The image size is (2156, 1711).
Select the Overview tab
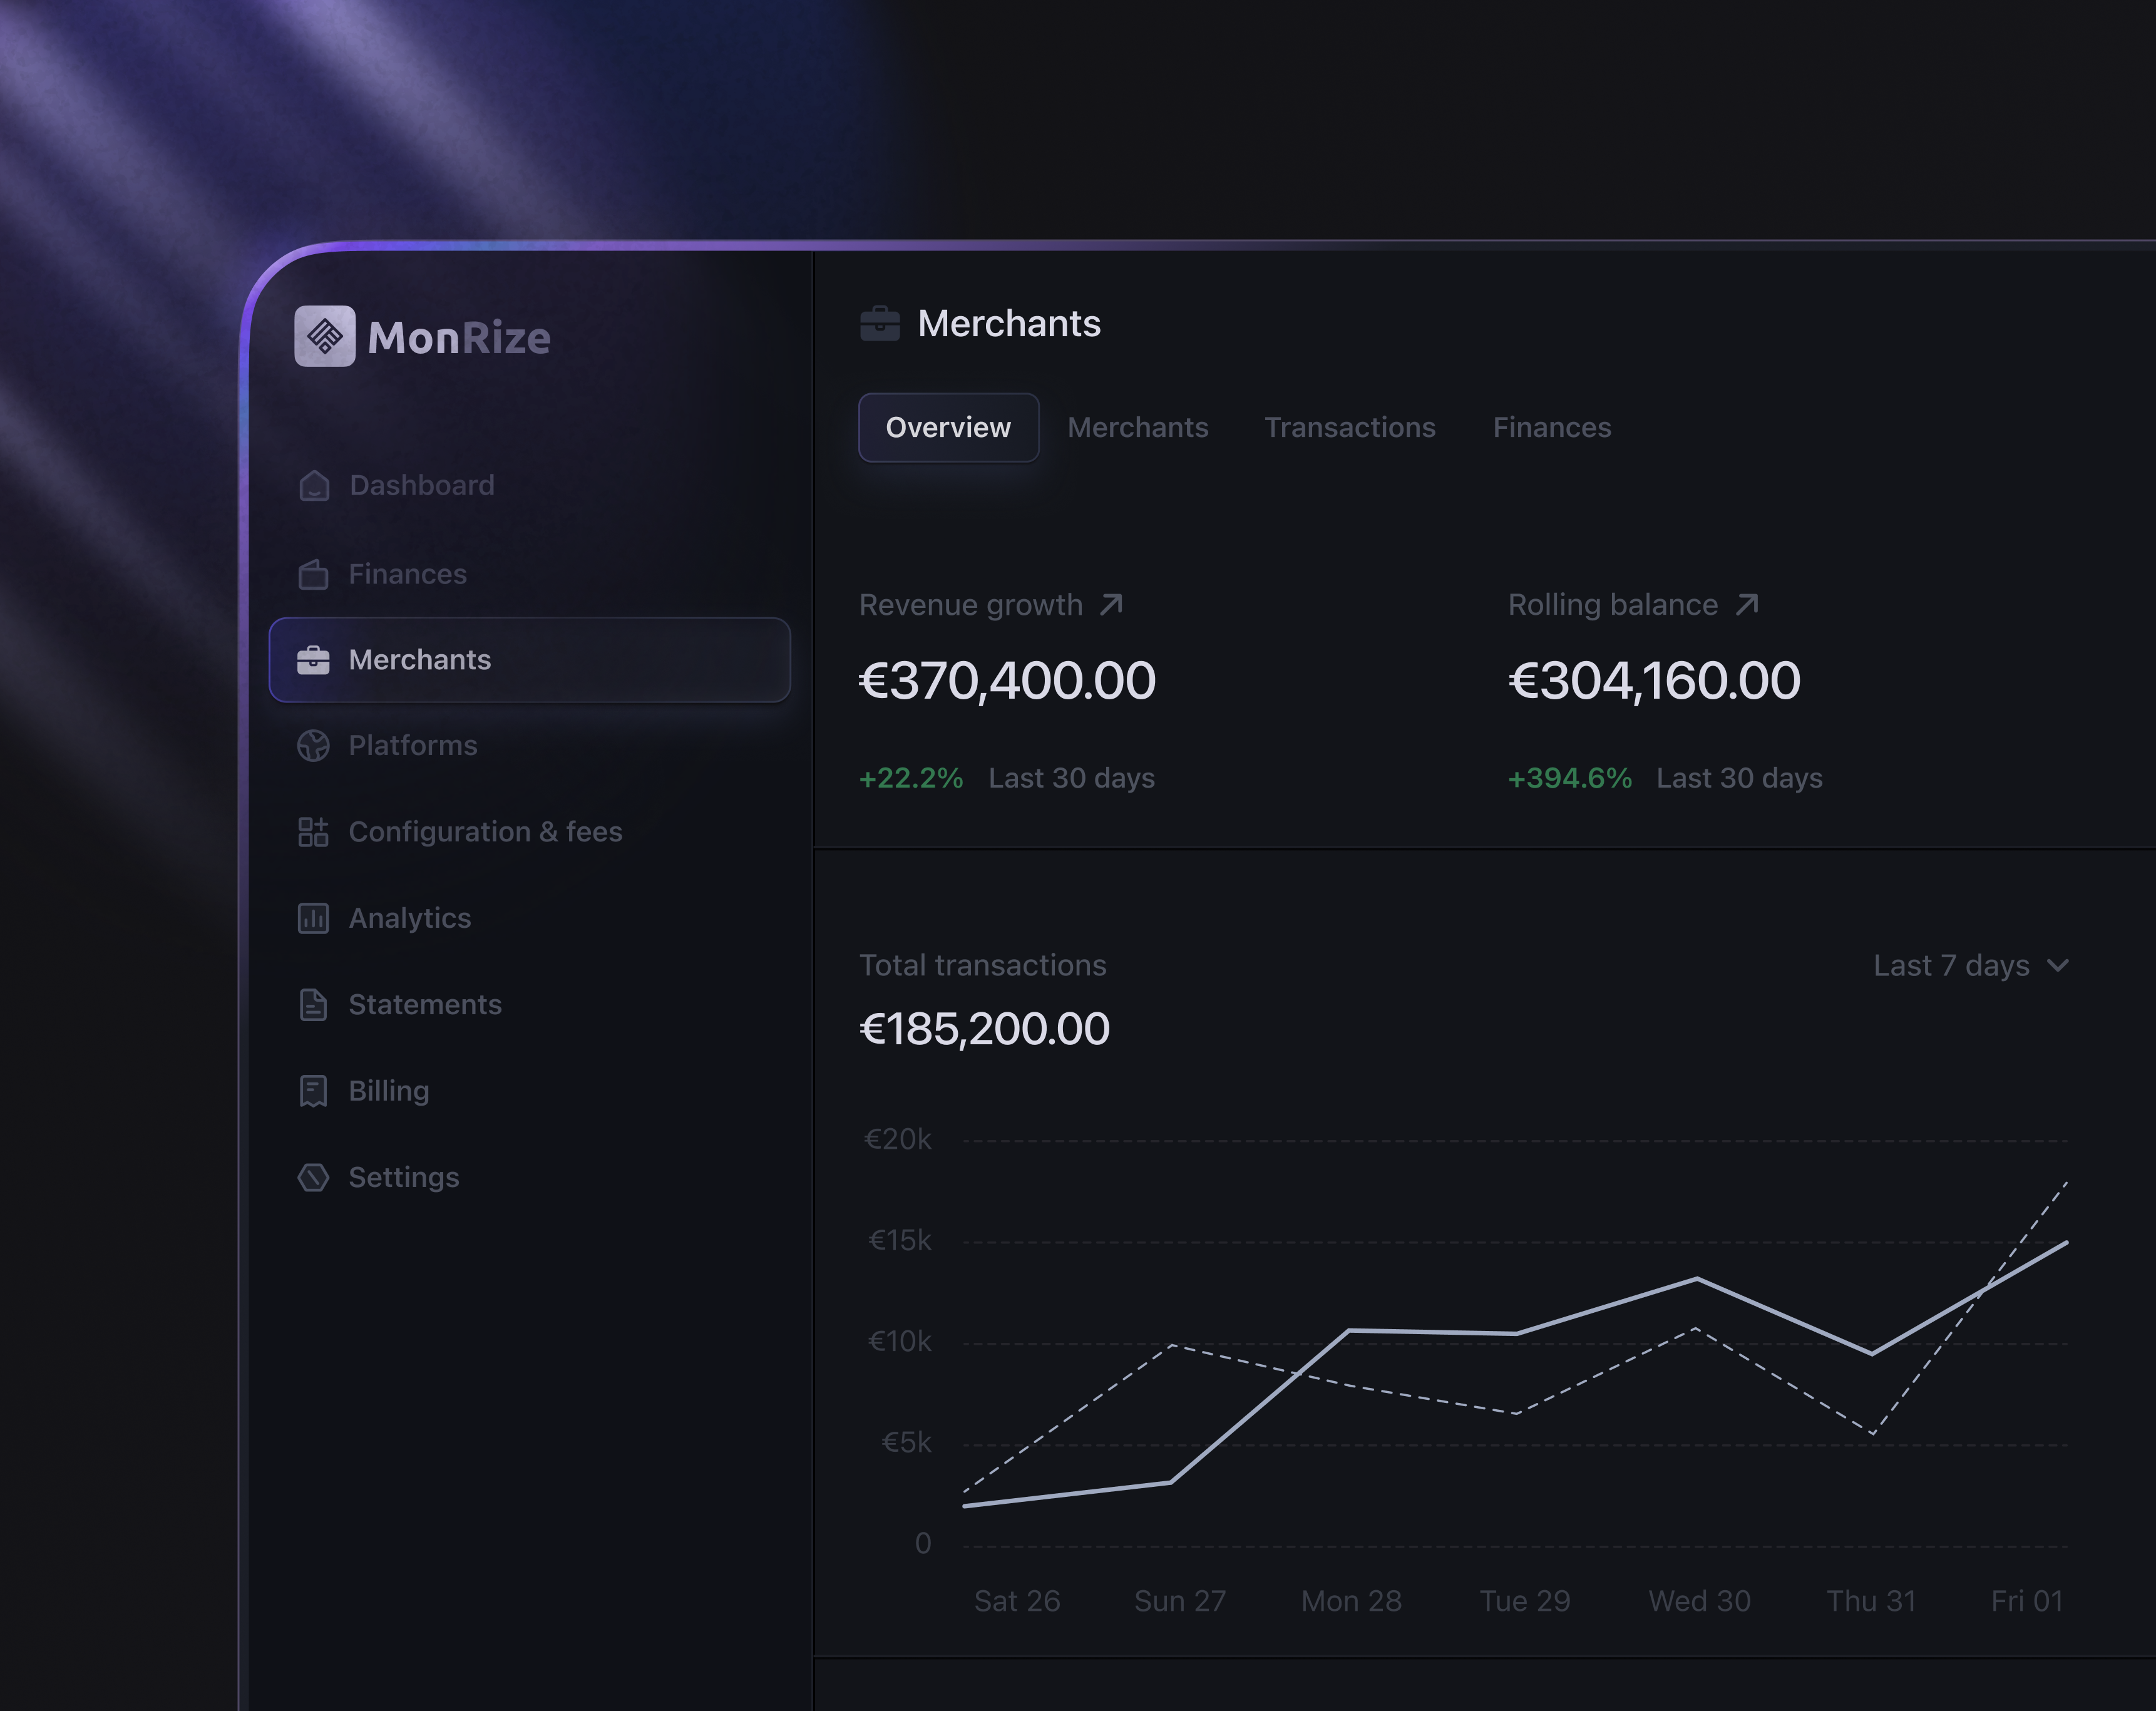[x=948, y=427]
